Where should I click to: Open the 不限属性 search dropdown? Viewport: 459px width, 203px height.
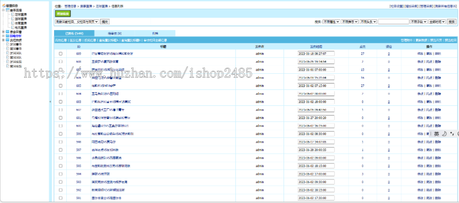331,21
